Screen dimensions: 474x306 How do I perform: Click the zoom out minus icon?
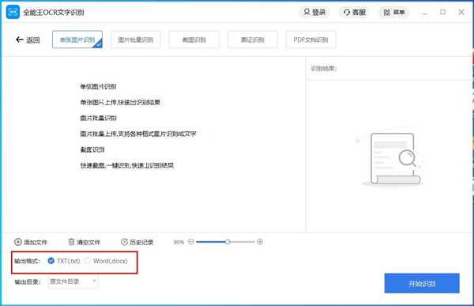(x=190, y=241)
